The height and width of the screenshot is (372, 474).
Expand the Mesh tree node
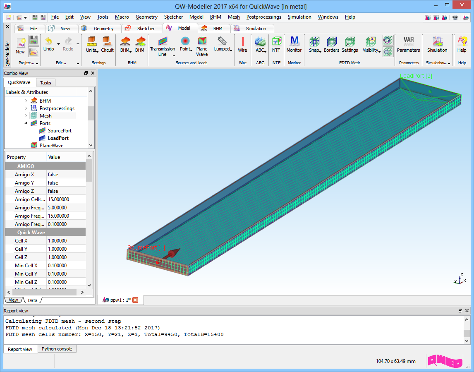point(26,115)
